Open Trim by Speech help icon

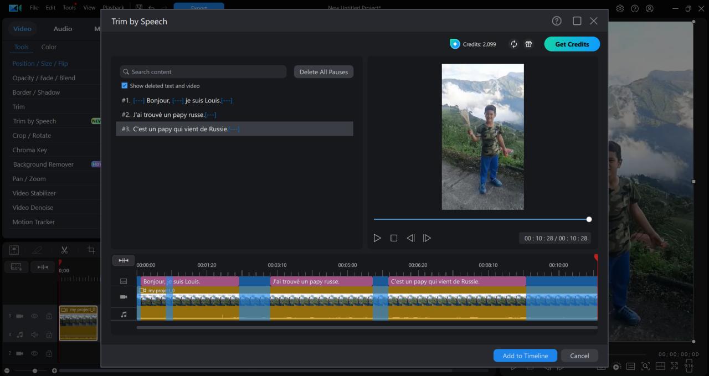[557, 21]
